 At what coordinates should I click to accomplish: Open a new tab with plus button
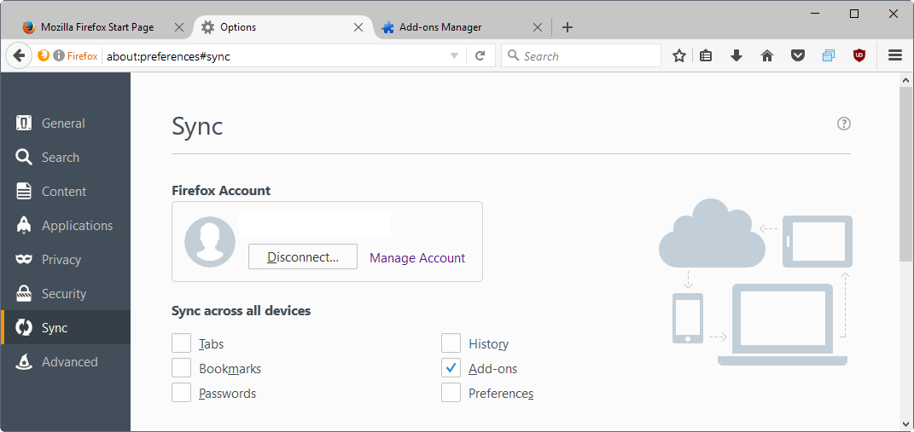pyautogui.click(x=568, y=27)
